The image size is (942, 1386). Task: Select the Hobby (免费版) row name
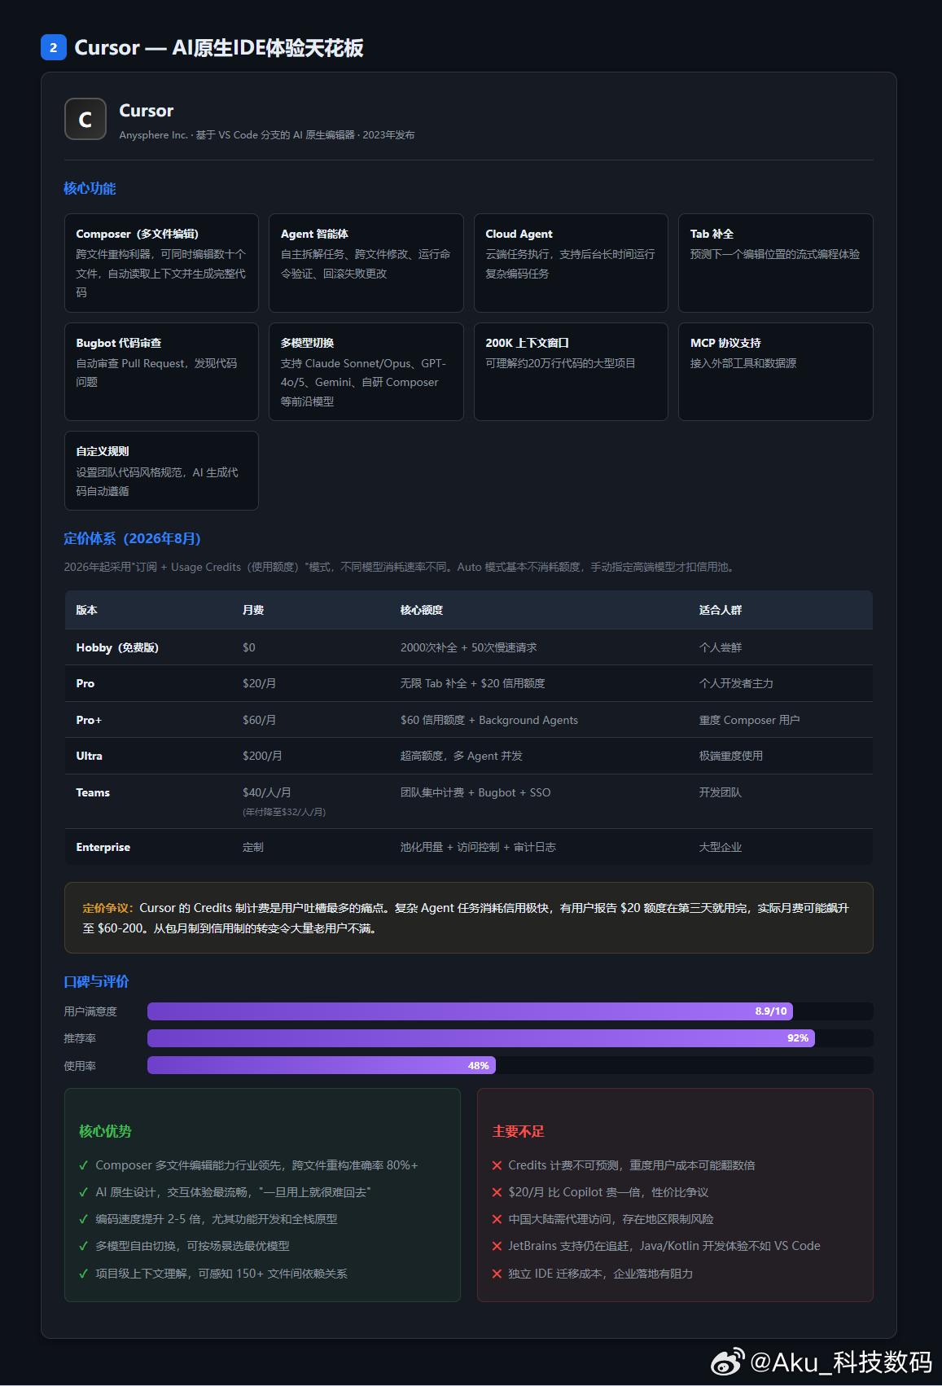117,647
